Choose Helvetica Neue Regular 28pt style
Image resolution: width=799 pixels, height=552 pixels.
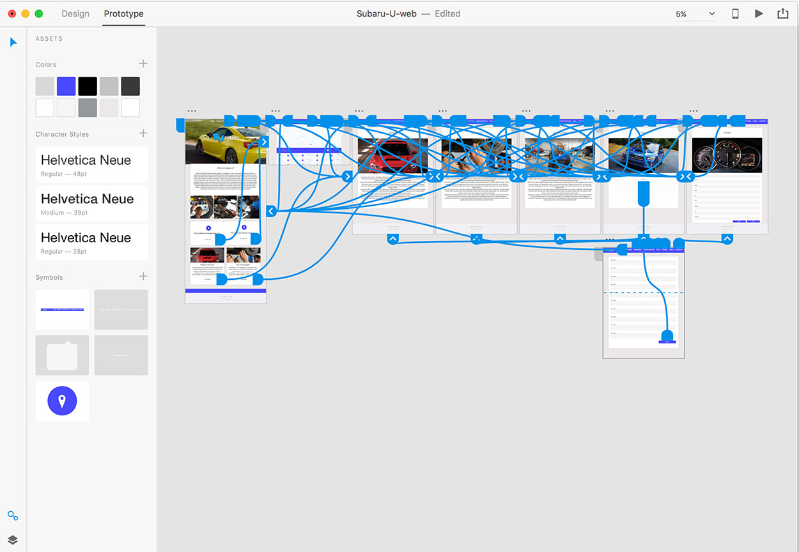click(92, 242)
